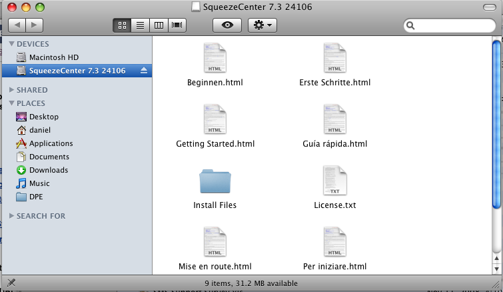Open Downloads from the sidebar
Viewport: 503px width, 292px height.
pos(21,170)
